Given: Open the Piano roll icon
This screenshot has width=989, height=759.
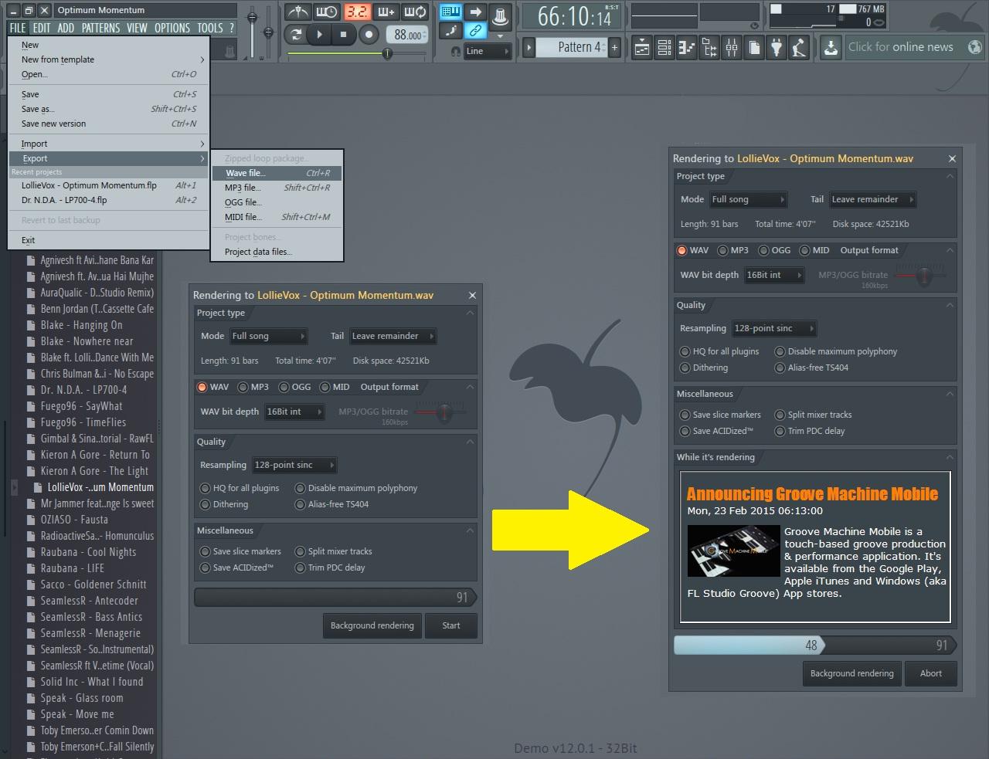Looking at the screenshot, I should pyautogui.click(x=687, y=48).
